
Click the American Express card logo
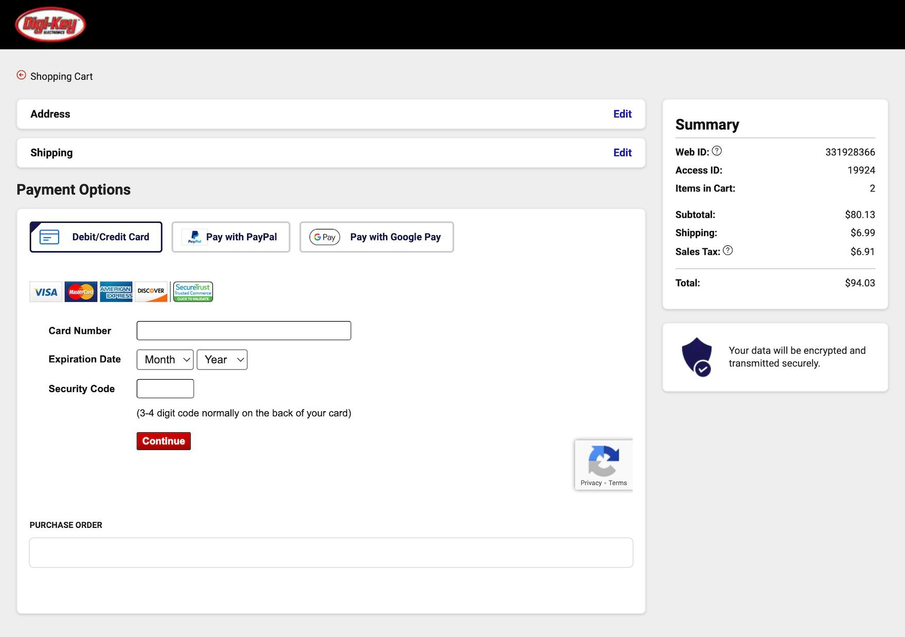tap(116, 292)
